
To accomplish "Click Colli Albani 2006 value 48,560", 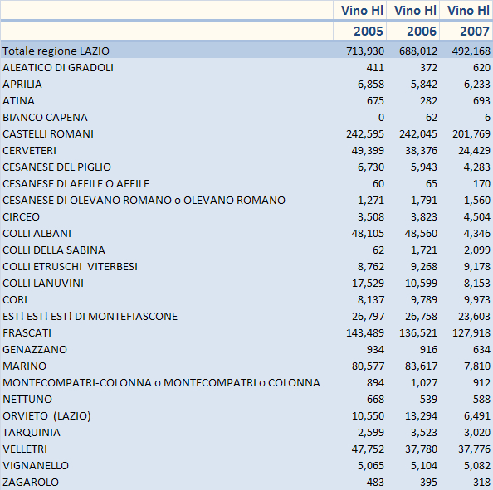I will (421, 234).
